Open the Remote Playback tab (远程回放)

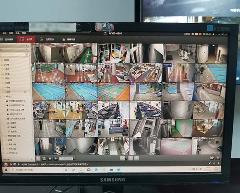point(48,39)
